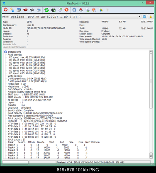The height and width of the screenshot is (173, 156).
Task: Click the orange flame disc toolbar icon
Action: tap(94, 10)
